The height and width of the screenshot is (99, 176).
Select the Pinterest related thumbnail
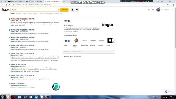click(x=101, y=41)
